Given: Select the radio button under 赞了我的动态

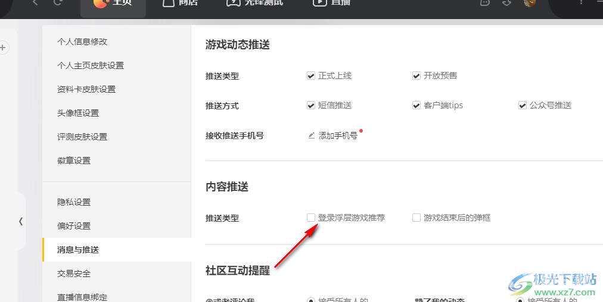Looking at the screenshot, I should coord(520,300).
